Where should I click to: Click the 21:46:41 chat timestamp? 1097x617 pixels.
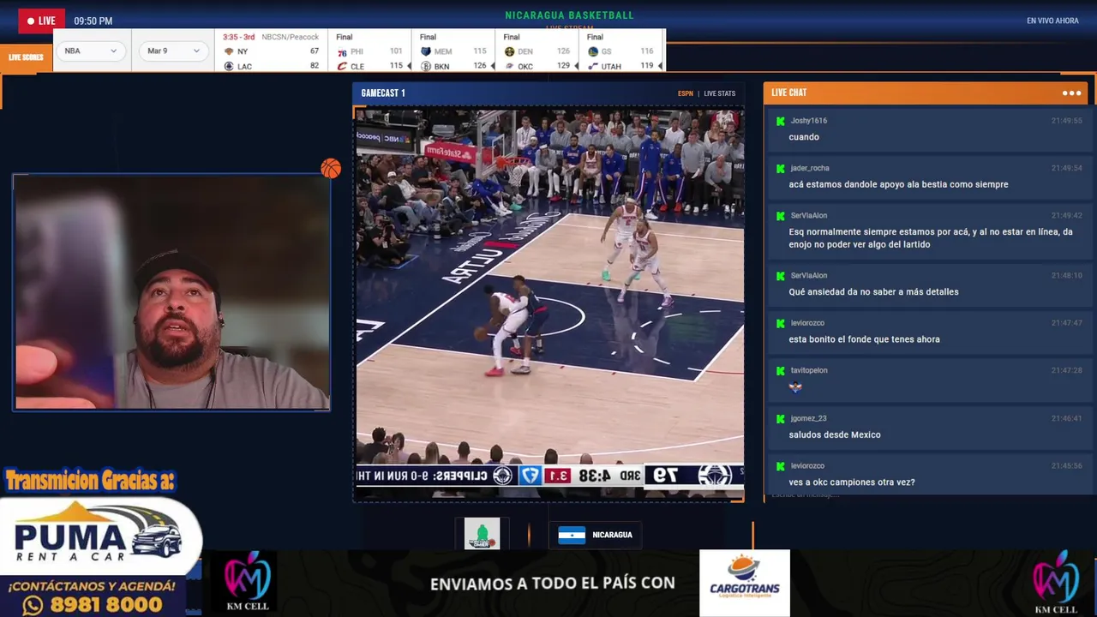(1066, 418)
